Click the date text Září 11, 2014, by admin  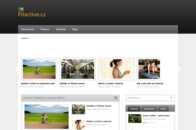pos(32,86)
